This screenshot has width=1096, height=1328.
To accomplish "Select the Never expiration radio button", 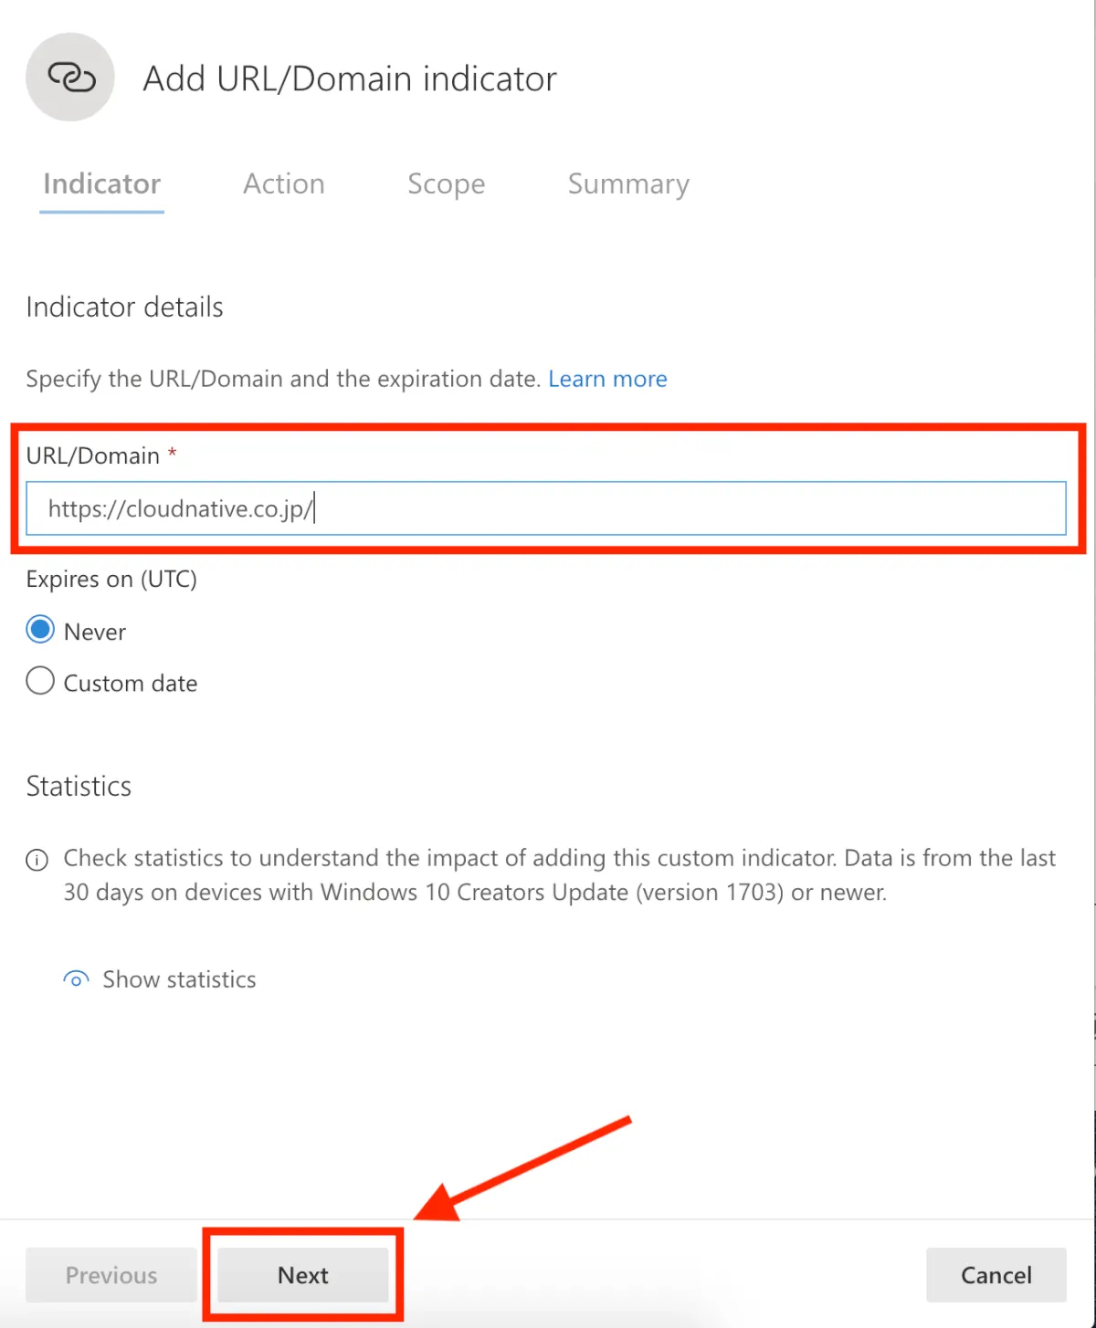I will coord(40,631).
